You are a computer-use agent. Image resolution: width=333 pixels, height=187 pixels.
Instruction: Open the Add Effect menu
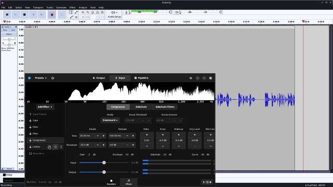click(x=45, y=107)
